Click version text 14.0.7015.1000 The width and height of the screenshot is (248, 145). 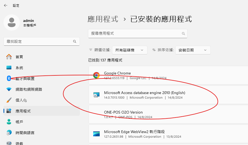click(114, 98)
